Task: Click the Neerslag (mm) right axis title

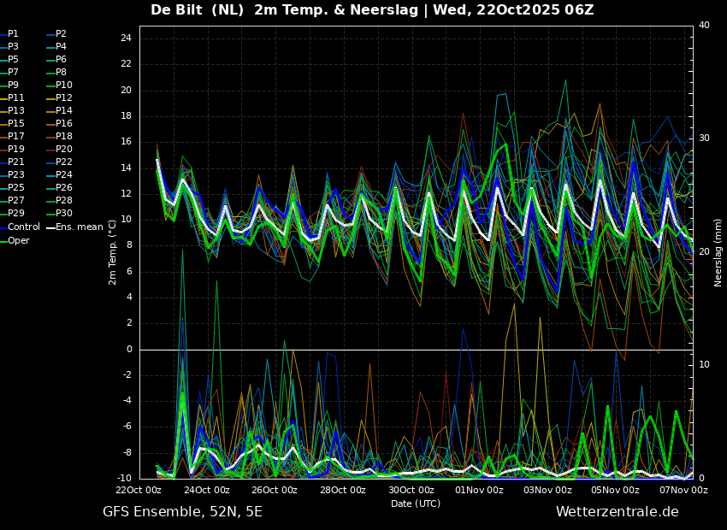Action: click(x=718, y=252)
